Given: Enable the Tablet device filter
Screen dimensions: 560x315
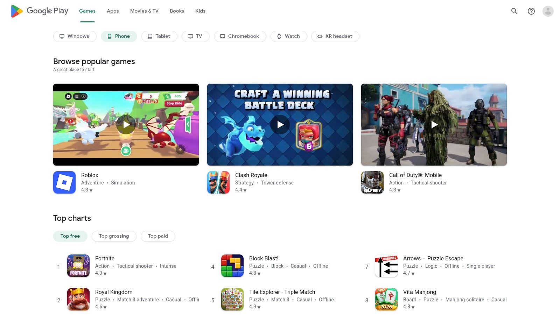Looking at the screenshot, I should pos(159,36).
